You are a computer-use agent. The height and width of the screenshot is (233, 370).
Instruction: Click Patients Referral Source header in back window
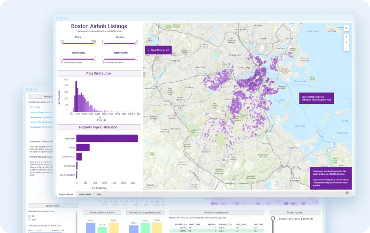tap(102, 213)
